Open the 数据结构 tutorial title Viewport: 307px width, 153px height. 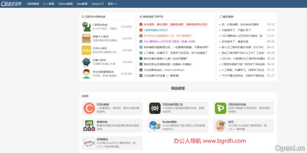pyautogui.click(x=102, y=122)
